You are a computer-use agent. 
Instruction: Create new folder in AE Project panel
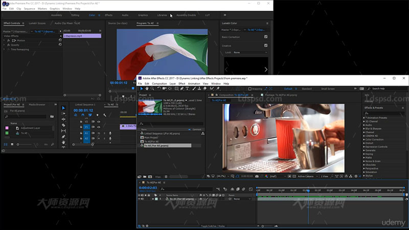145,176
